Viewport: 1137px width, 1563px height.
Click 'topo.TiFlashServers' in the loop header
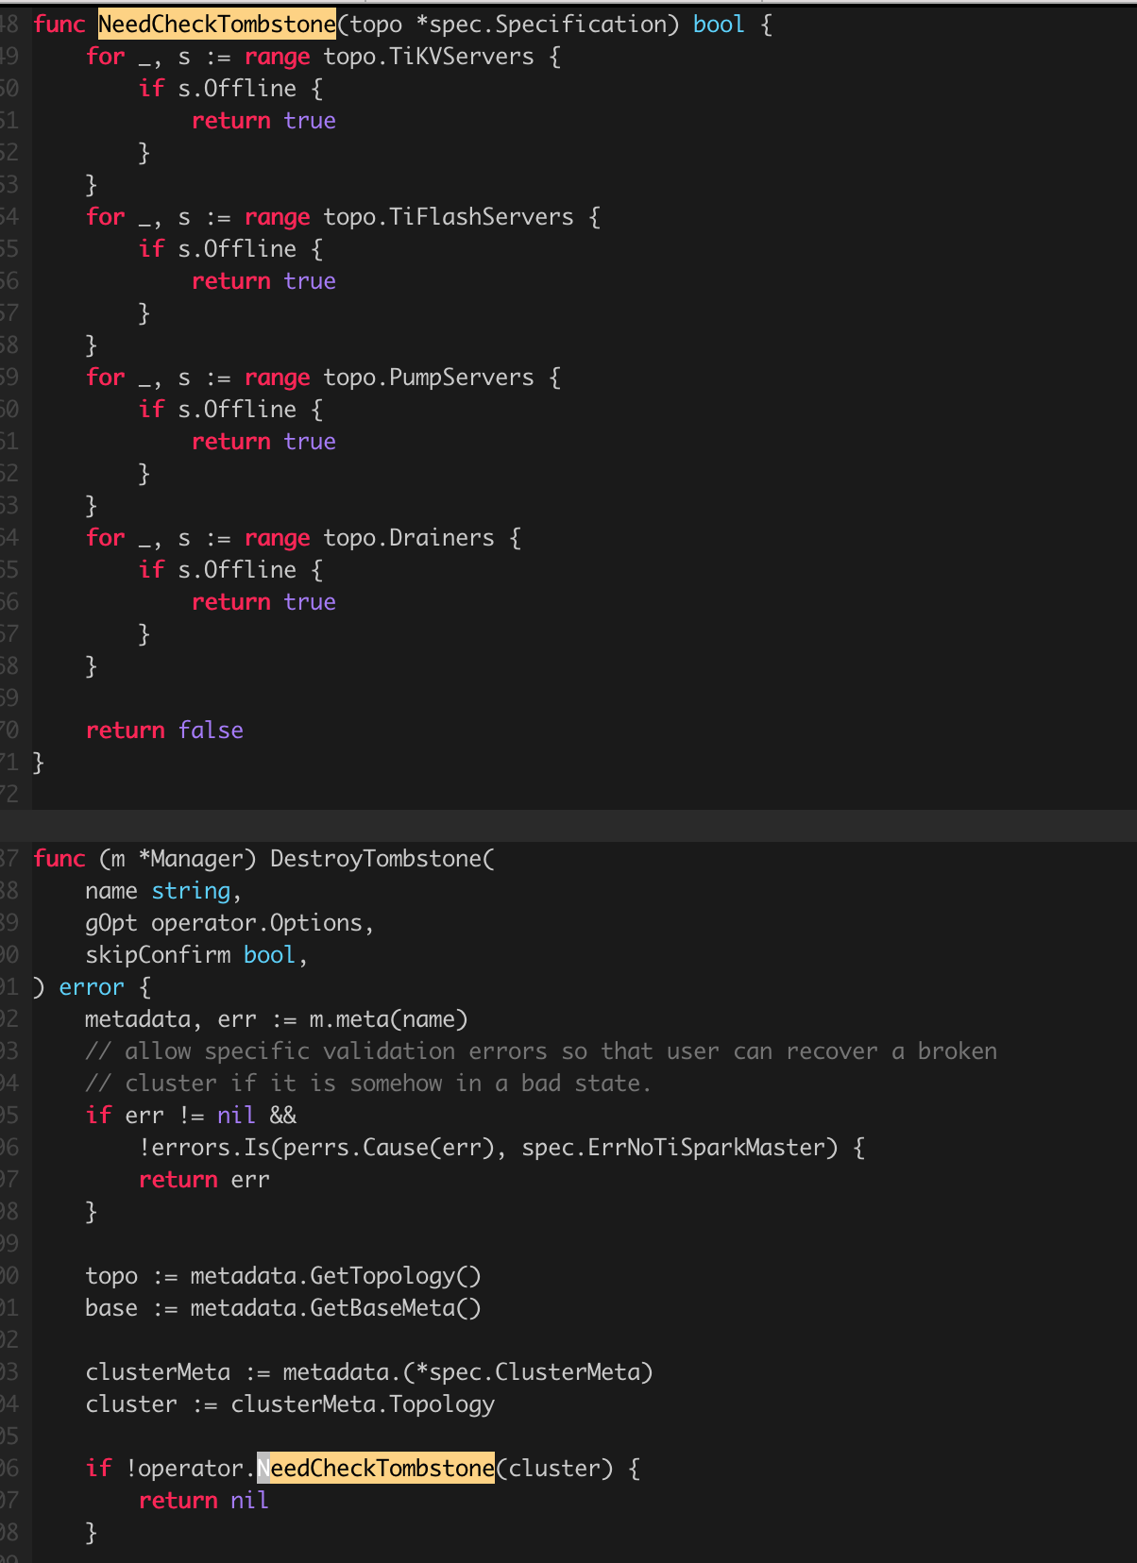point(449,217)
